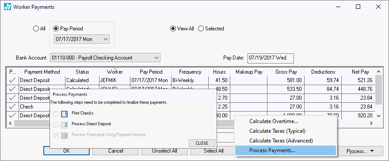Toggle the checkmark on JEFMIK row
The width and height of the screenshot is (389, 161).
(x=12, y=80)
